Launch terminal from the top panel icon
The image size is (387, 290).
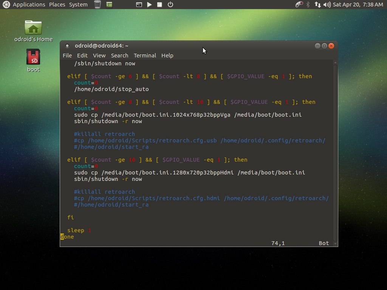click(139, 5)
